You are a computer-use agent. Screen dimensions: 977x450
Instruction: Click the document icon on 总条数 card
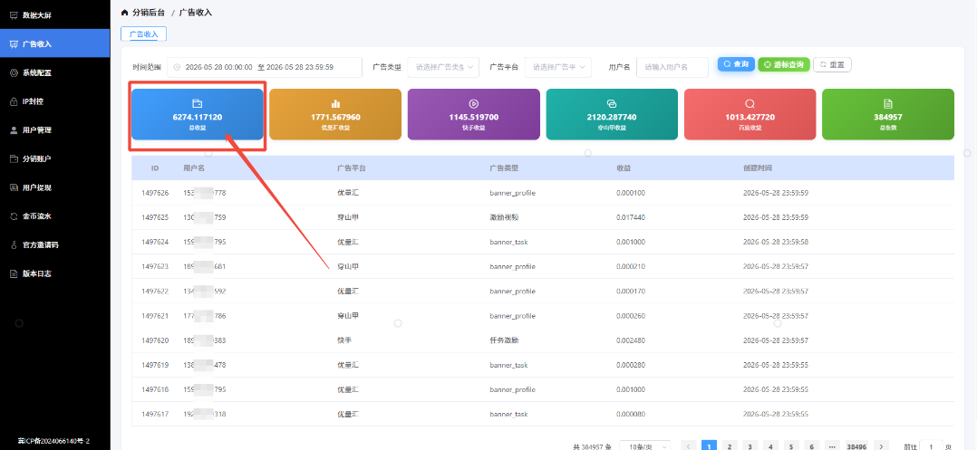click(888, 104)
